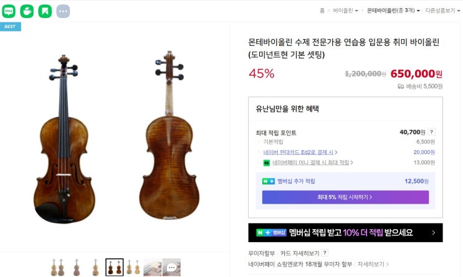The image size is (463, 277).
Task: Open 카드 자세히보기 link
Action: pos(300,253)
